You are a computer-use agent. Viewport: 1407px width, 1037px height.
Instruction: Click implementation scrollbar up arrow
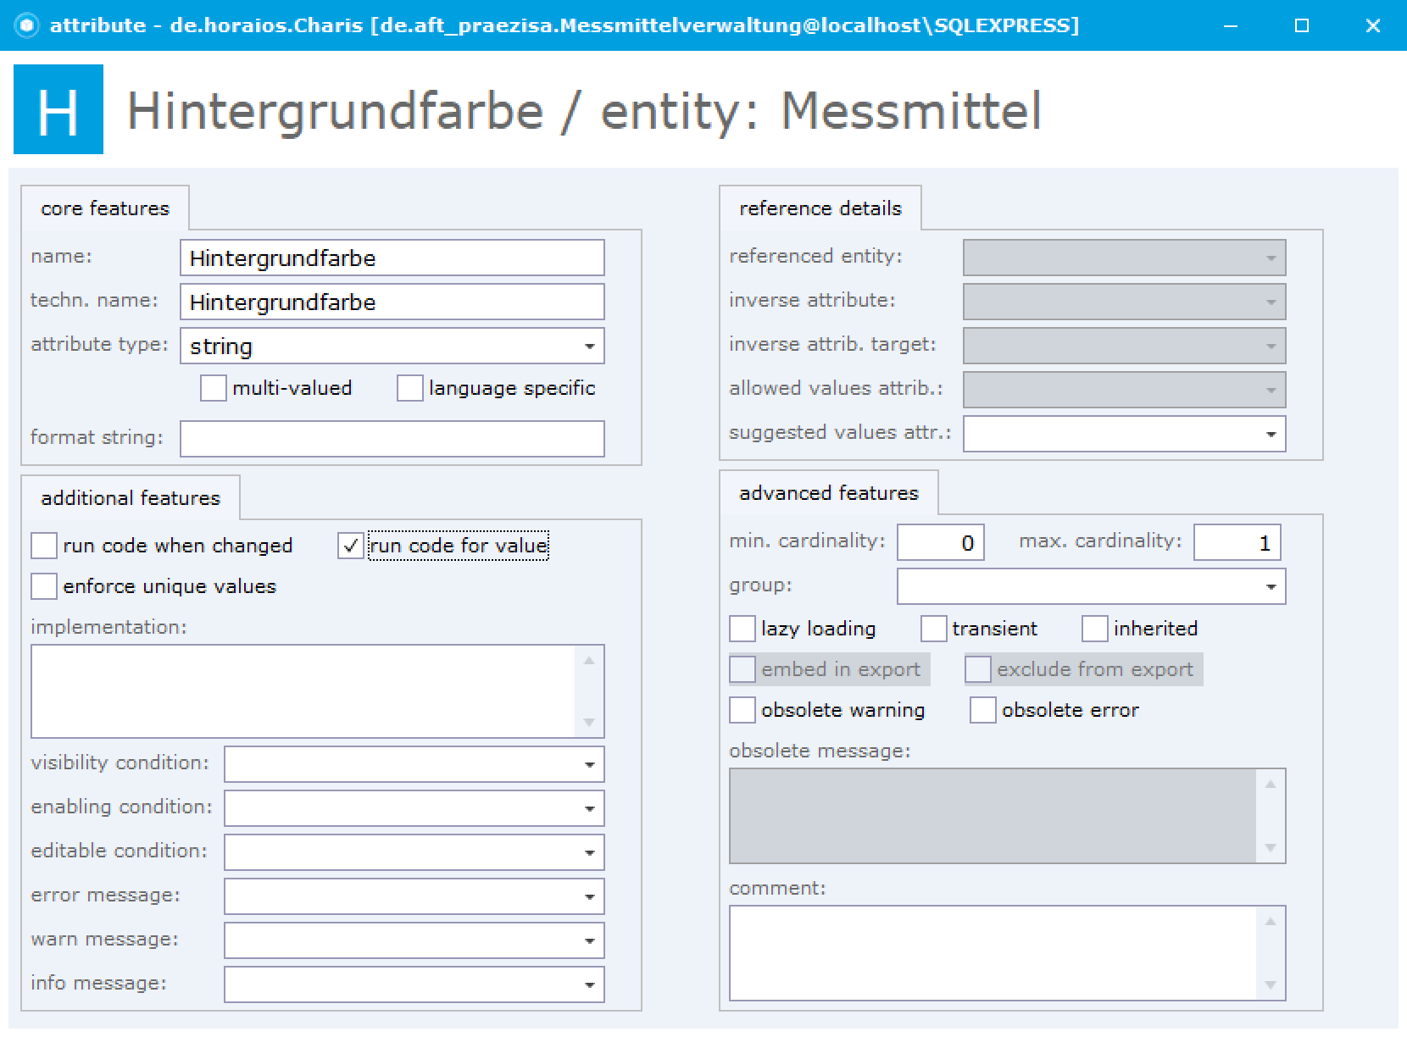click(x=589, y=660)
